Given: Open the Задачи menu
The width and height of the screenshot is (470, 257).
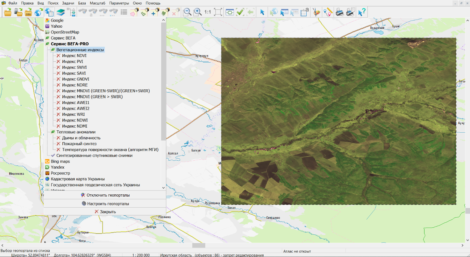Looking at the screenshot, I should [x=68, y=3].
